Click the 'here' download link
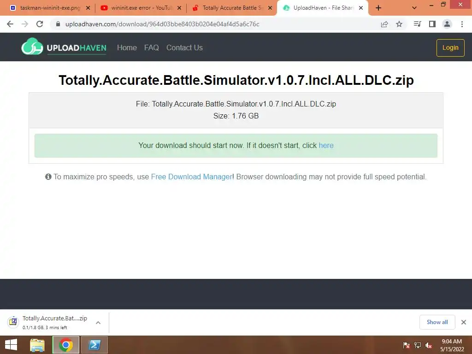Viewport: 472px width, 354px height. pyautogui.click(x=326, y=145)
